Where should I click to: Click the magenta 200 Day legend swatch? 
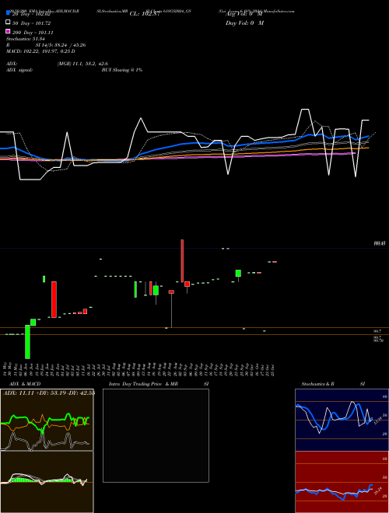(x=9, y=31)
